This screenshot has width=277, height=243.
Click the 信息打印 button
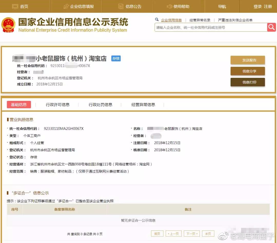point(248,82)
